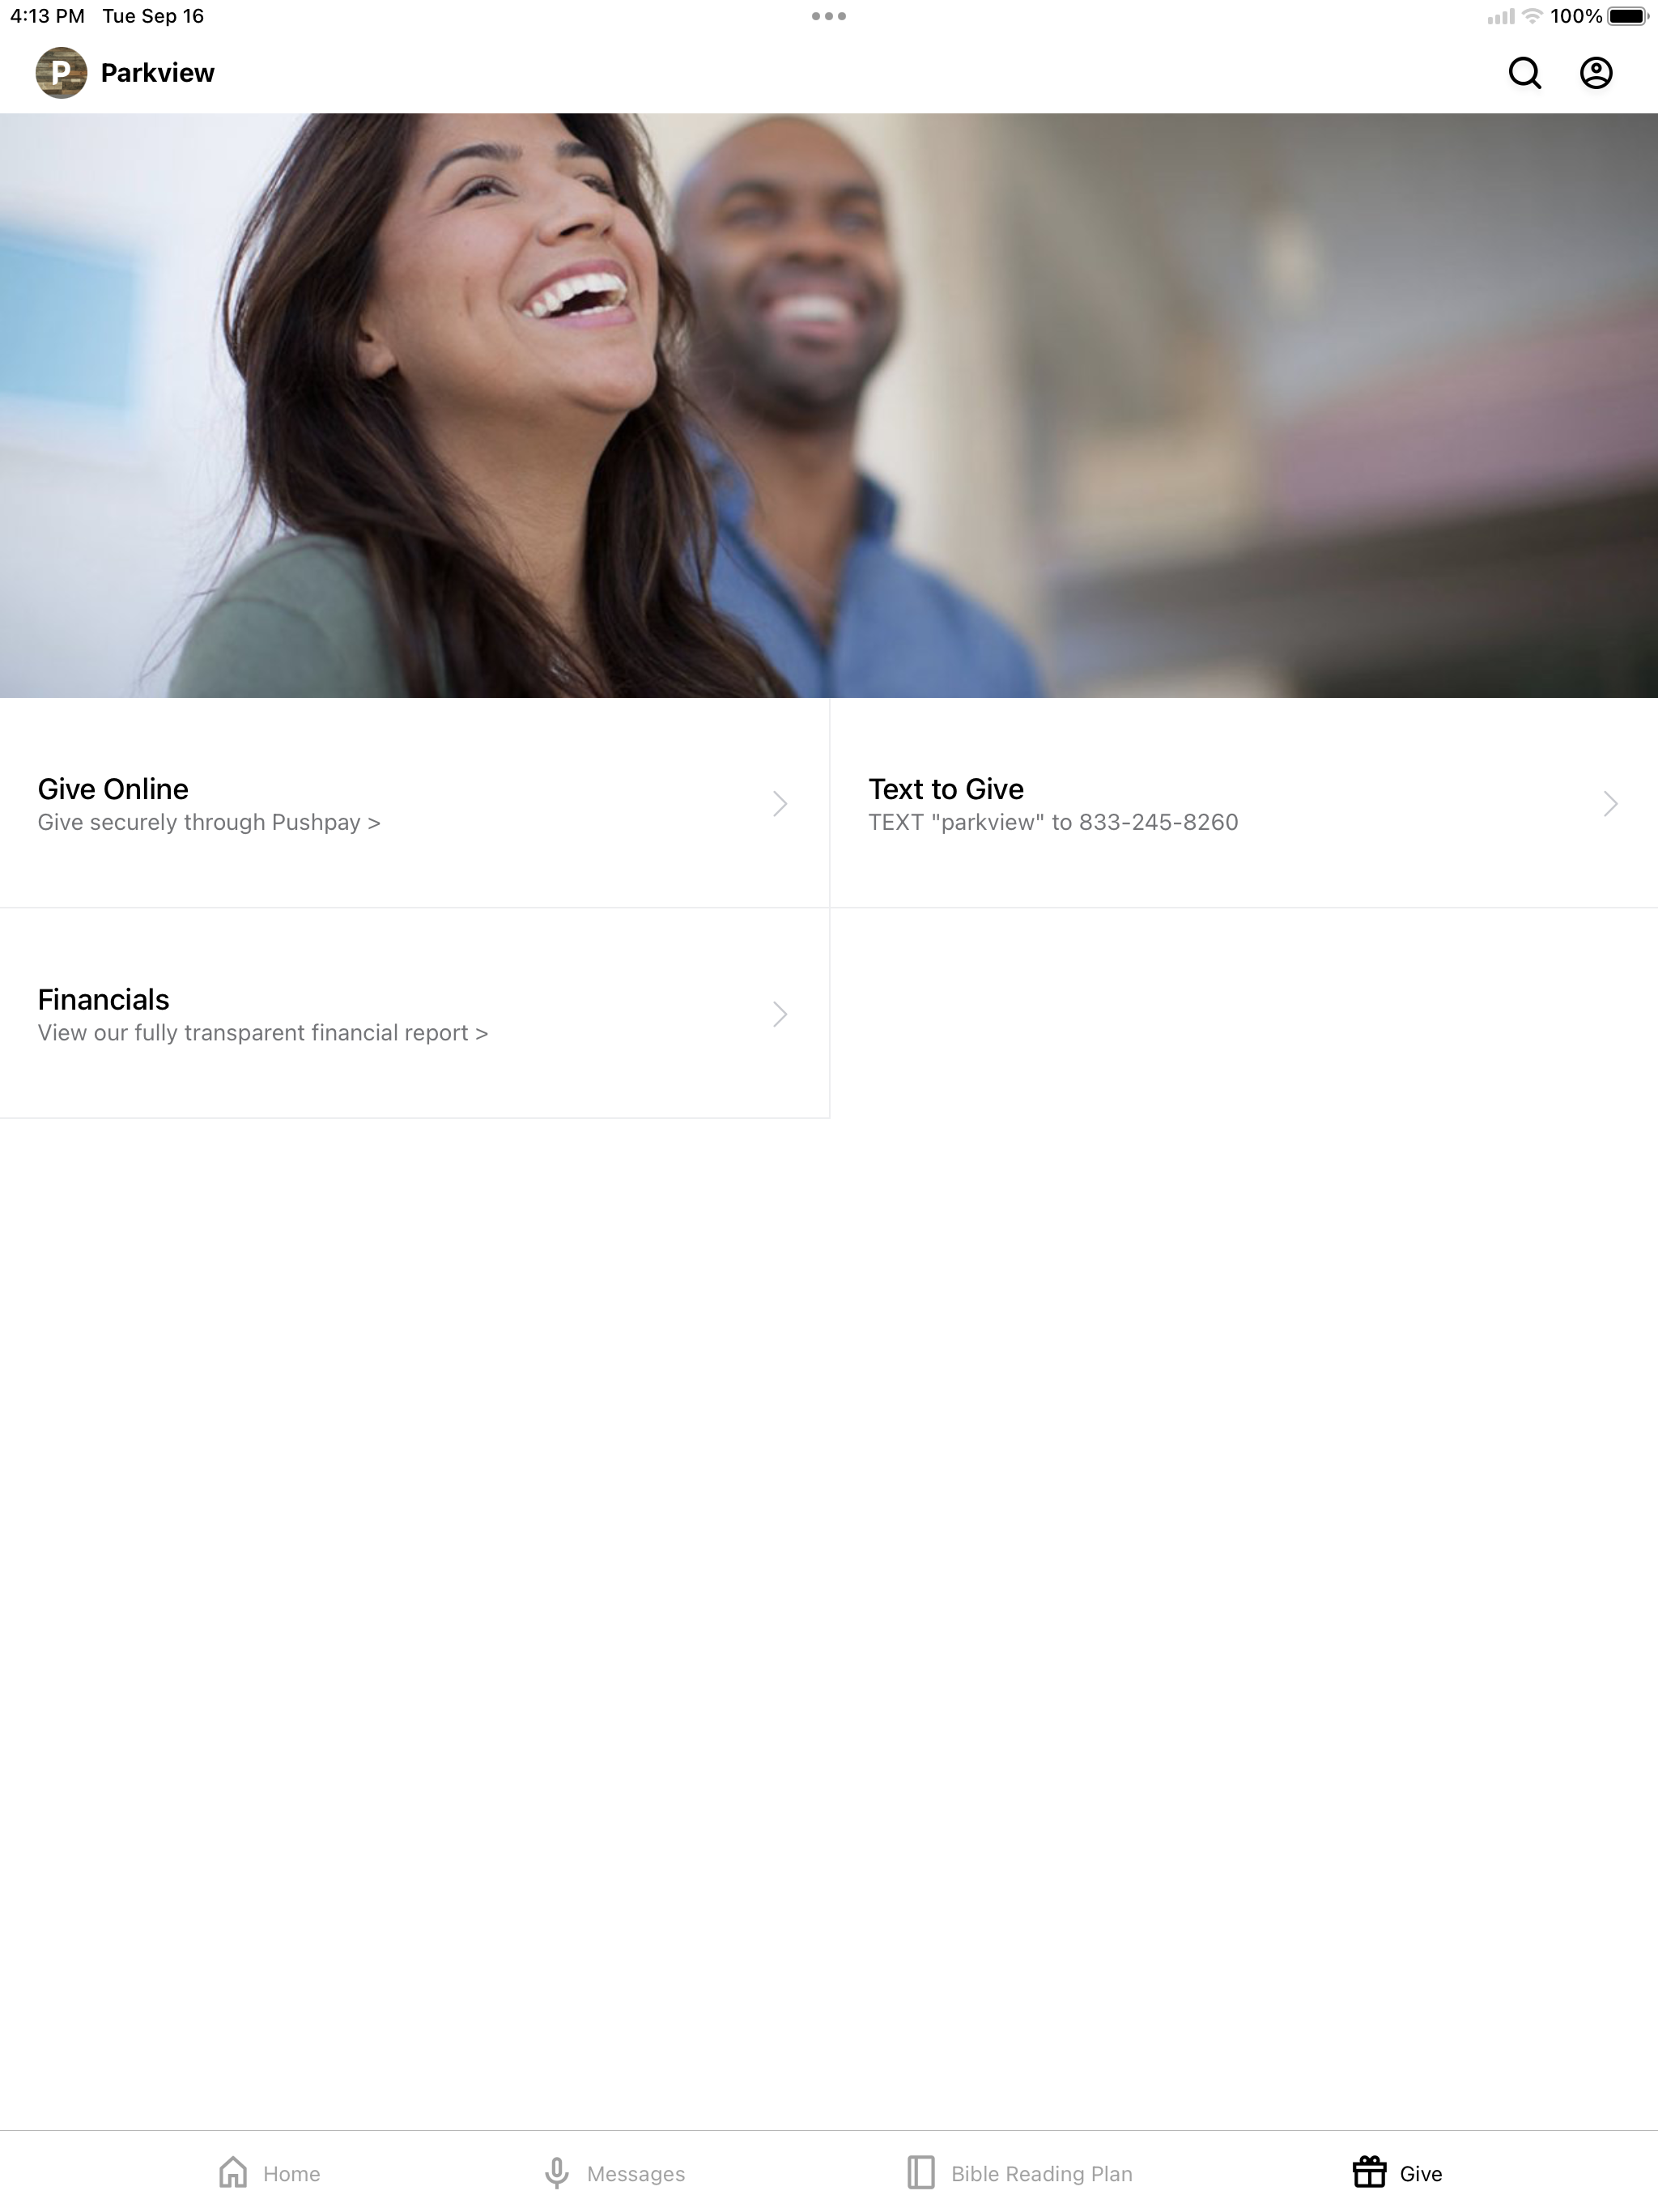Open the user profile icon

(x=1596, y=73)
